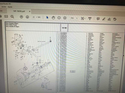Screen dimensions: 125x93
Task: Open the fit page options icon
Action: (x=82, y=18)
